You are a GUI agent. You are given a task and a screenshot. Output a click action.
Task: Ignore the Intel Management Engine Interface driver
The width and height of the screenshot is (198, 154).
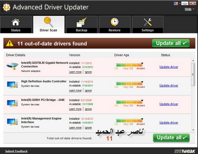click(x=88, y=127)
